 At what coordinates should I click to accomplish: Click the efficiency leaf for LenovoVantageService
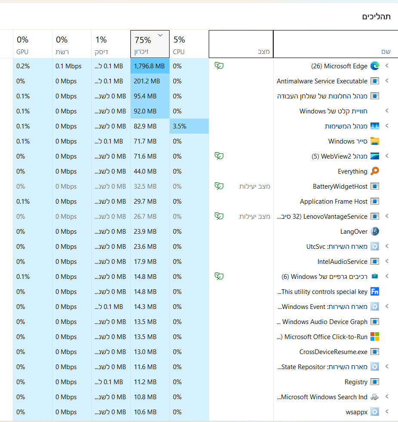pyautogui.click(x=219, y=216)
